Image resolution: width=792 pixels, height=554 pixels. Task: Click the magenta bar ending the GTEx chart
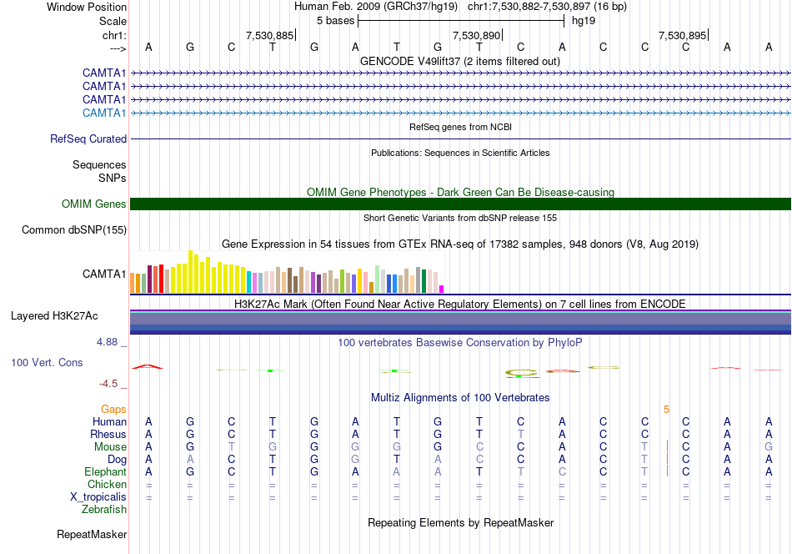[442, 290]
